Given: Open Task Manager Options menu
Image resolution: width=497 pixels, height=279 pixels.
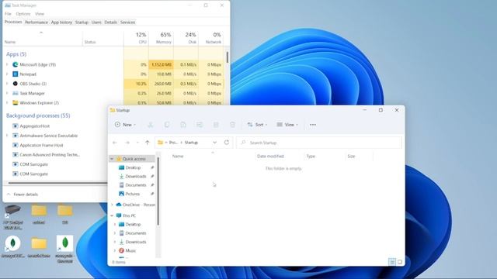Looking at the screenshot, I should (23, 14).
